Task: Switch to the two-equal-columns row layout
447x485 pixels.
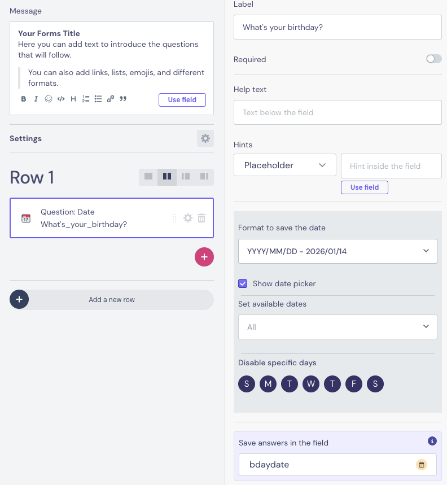Action: 167,177
